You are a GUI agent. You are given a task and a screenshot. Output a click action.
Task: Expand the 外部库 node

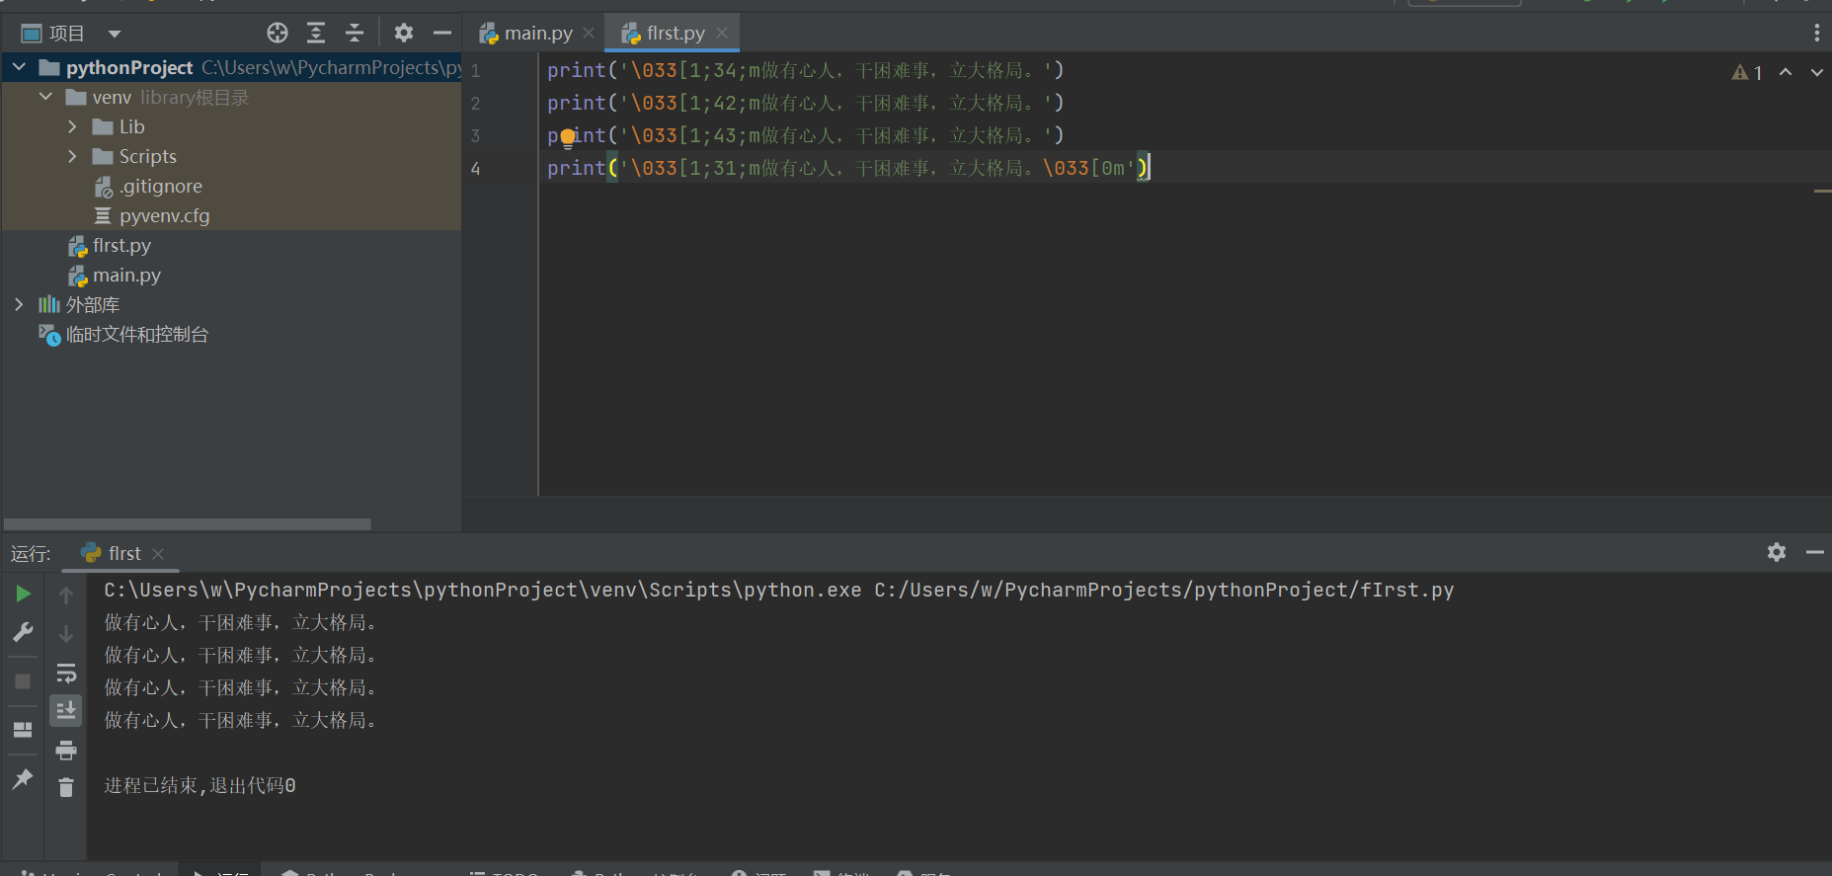click(x=19, y=304)
